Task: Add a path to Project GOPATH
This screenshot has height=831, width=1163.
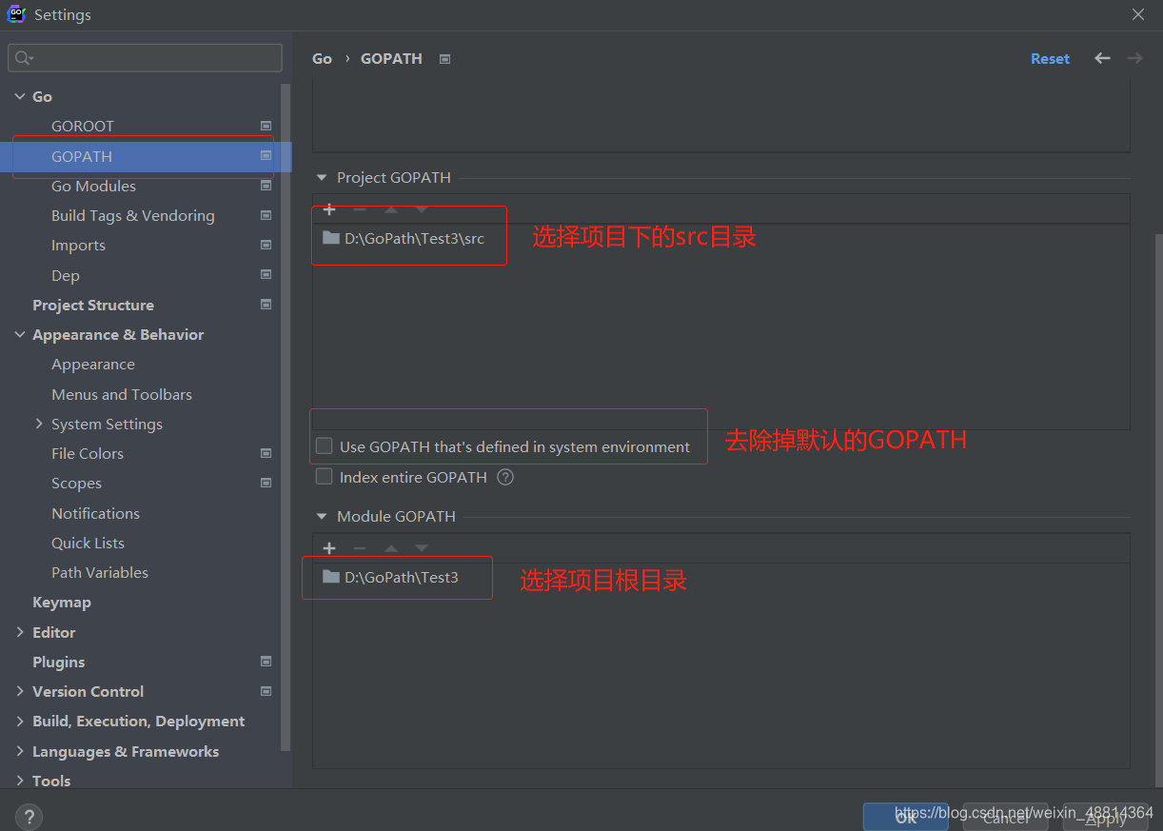Action: (x=329, y=209)
